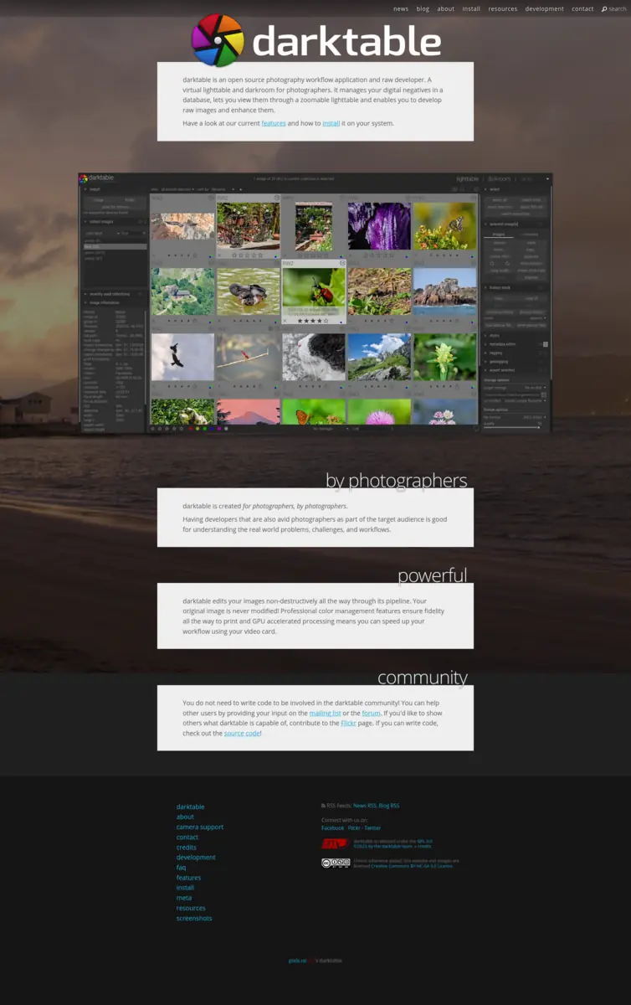Viewport: 631px width, 1005px height.
Task: Click the RSS feed icon in footer
Action: pyautogui.click(x=324, y=806)
